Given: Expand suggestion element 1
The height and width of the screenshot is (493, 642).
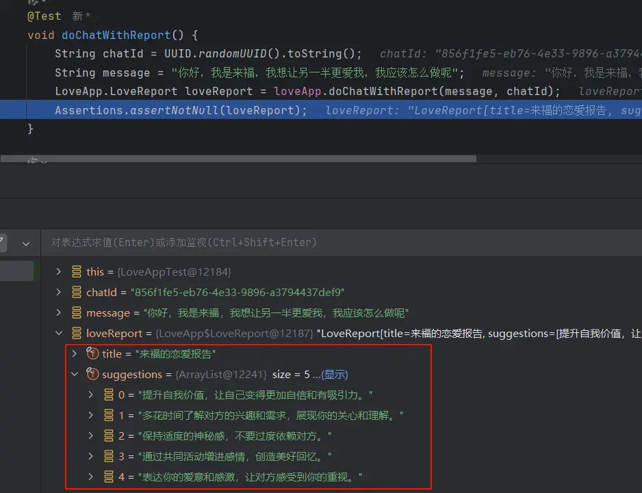Looking at the screenshot, I should coord(90,415).
